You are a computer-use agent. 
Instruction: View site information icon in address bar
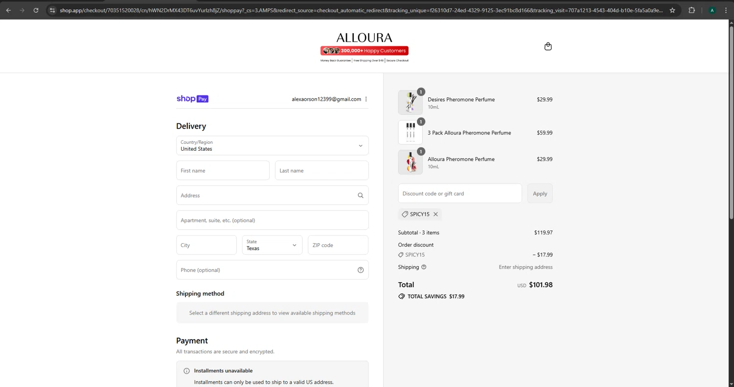tap(52, 10)
